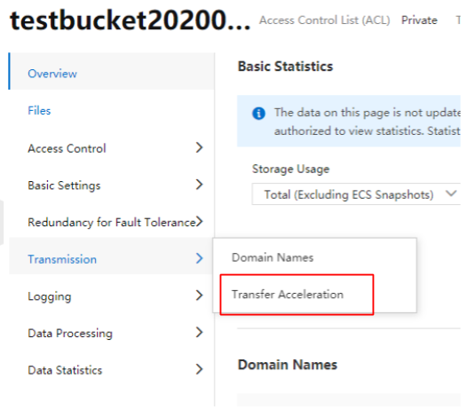The width and height of the screenshot is (467, 410).
Task: Expand Redundancy for Fault Tolerance chevron
Action: (199, 221)
